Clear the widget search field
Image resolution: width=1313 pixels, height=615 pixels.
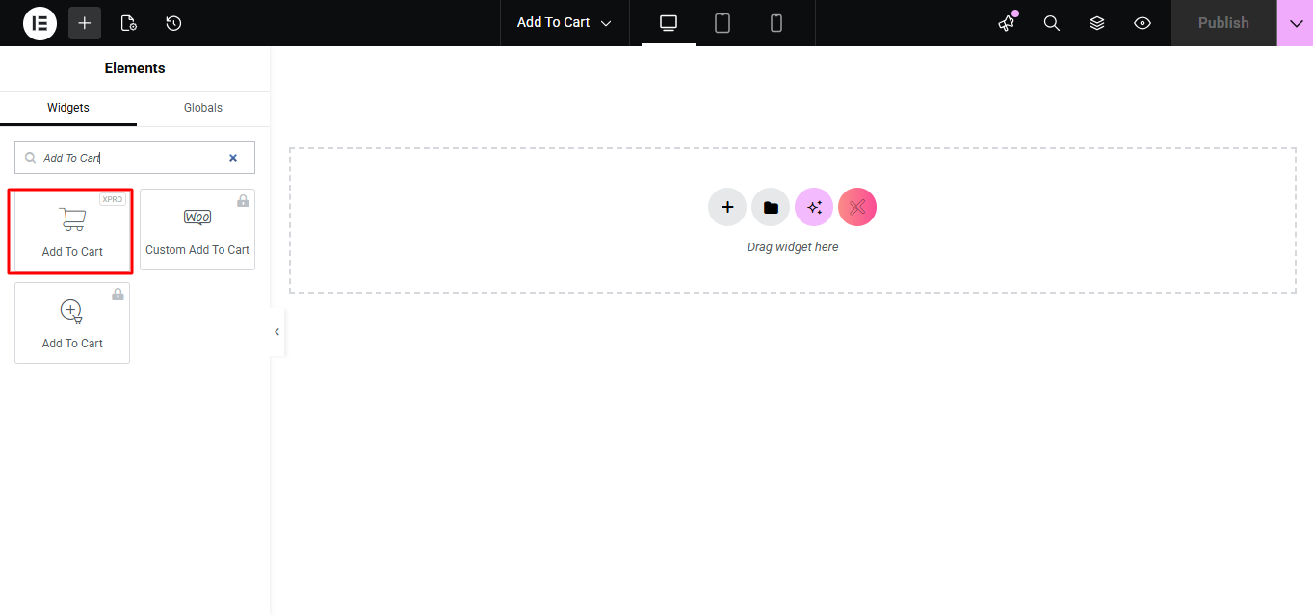pos(233,158)
